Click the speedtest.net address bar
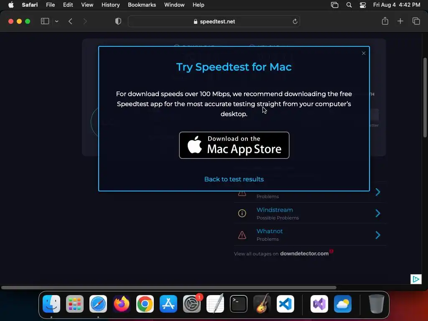This screenshot has height=321, width=428. tap(214, 21)
